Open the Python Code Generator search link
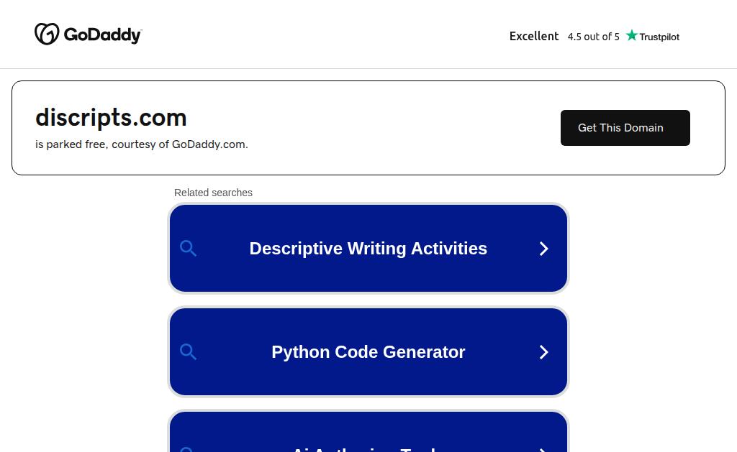 [x=368, y=352]
